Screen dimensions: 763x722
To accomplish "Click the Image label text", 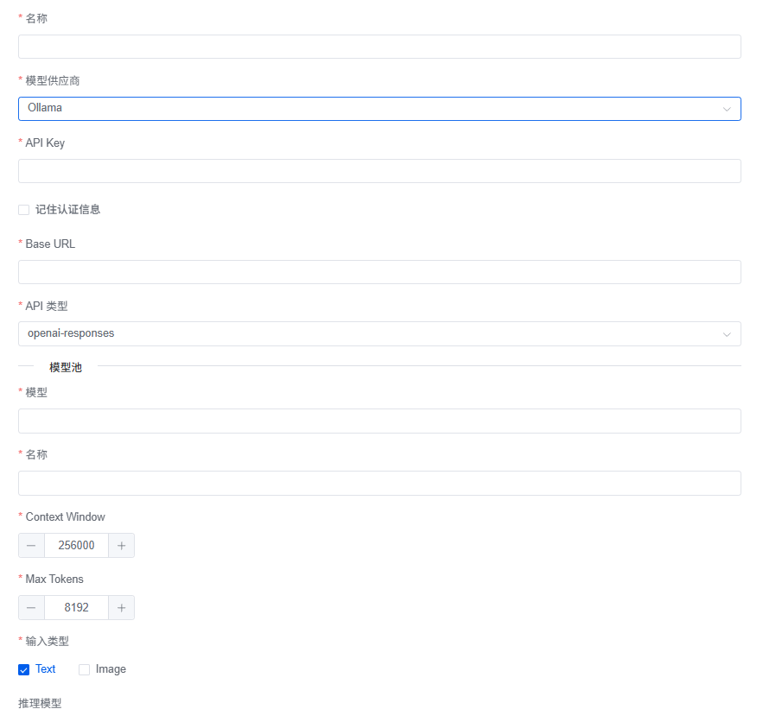I will pyautogui.click(x=111, y=669).
